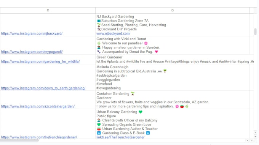Click the scroll right arrow button
Screen dimensions: 259x145
pos(252,140)
